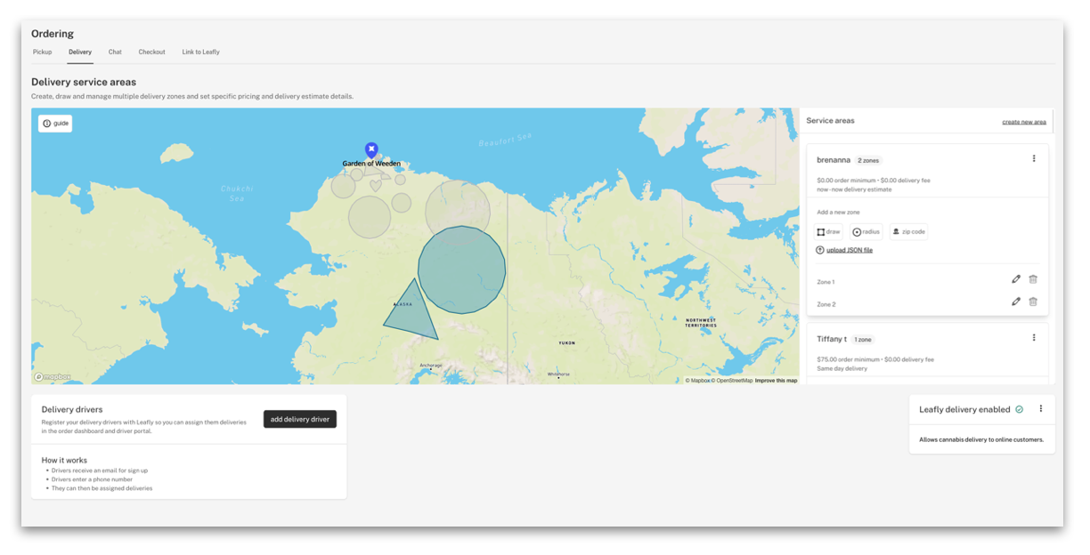
Task: Select the large teal circle zone on map
Action: coord(461,269)
